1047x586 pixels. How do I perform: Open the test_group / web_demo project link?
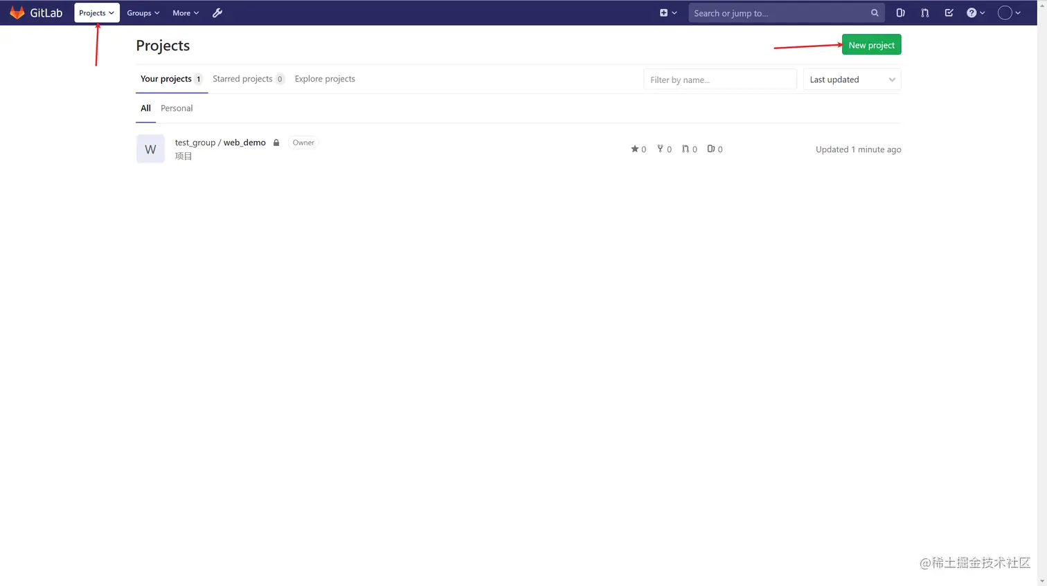coord(220,143)
